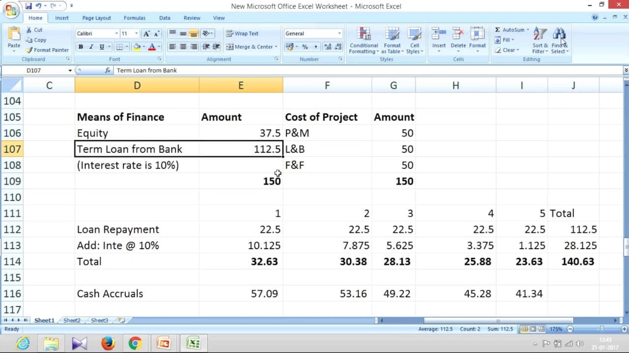The height and width of the screenshot is (353, 629).
Task: Click the Delete Cells icon
Action: click(458, 34)
